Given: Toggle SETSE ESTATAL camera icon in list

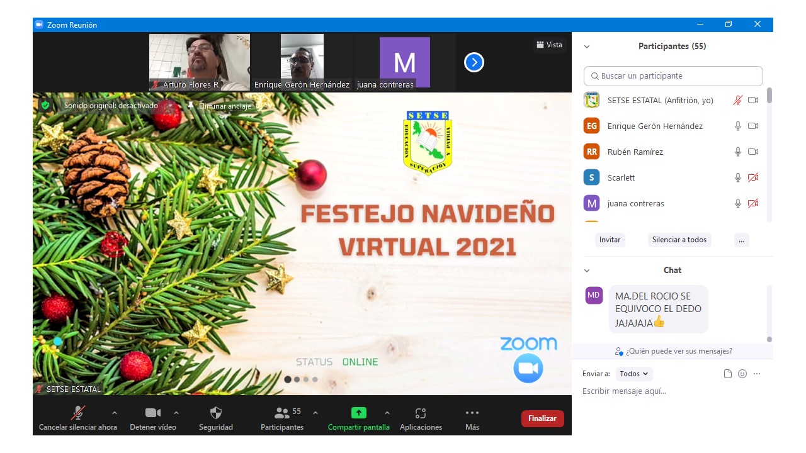Looking at the screenshot, I should click(753, 100).
